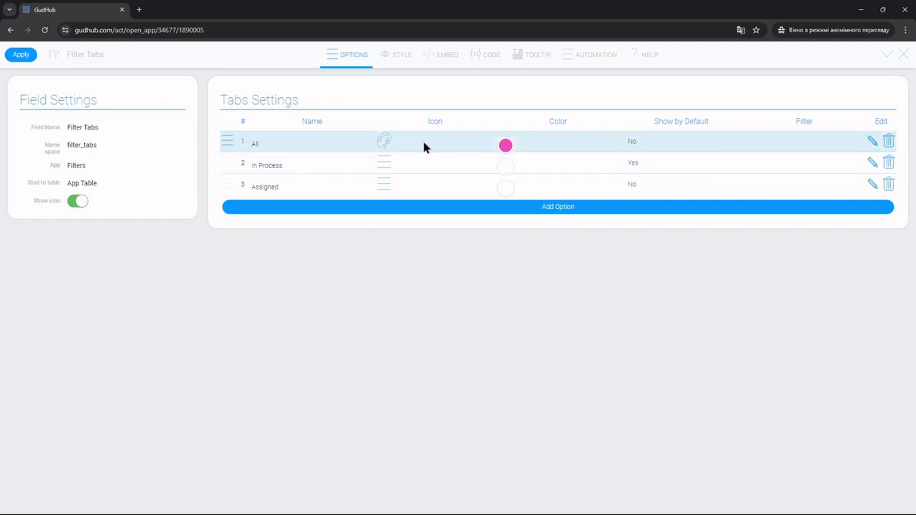Switch to the STYLE tab
This screenshot has width=916, height=515.
(x=396, y=55)
